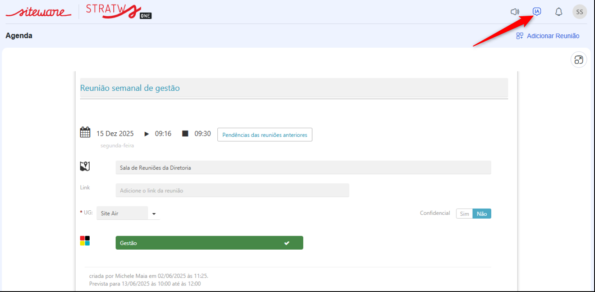Screen dimensions: 595x292
Task: Open the Site Air combo box
Action: [x=122, y=214]
